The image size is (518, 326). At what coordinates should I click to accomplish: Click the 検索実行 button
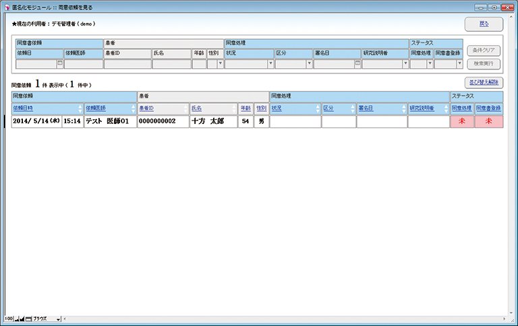484,64
